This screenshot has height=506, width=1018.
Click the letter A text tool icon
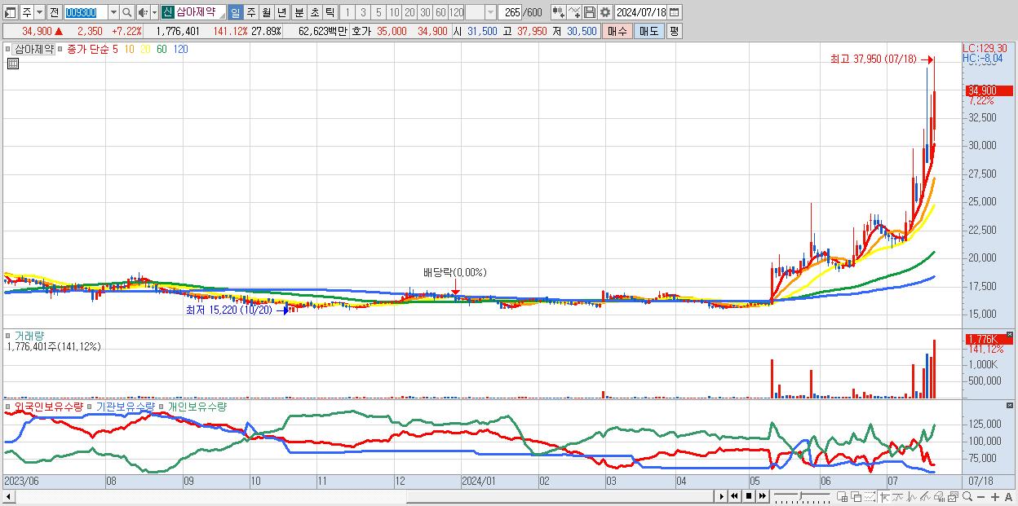[1008, 496]
